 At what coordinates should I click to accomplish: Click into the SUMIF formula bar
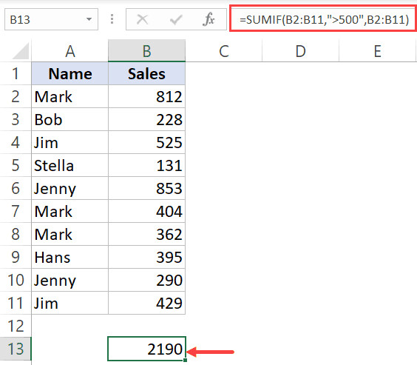(323, 19)
